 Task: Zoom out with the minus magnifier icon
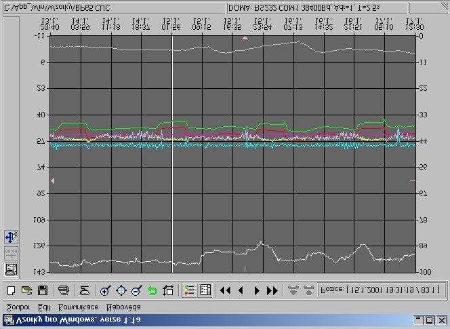click(137, 290)
